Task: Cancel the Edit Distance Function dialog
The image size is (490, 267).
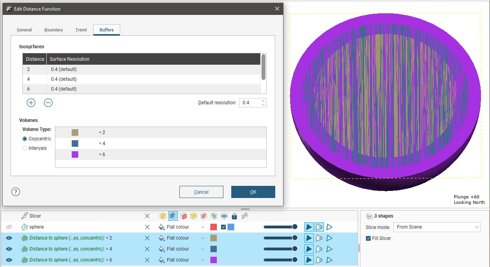Action: (201, 192)
